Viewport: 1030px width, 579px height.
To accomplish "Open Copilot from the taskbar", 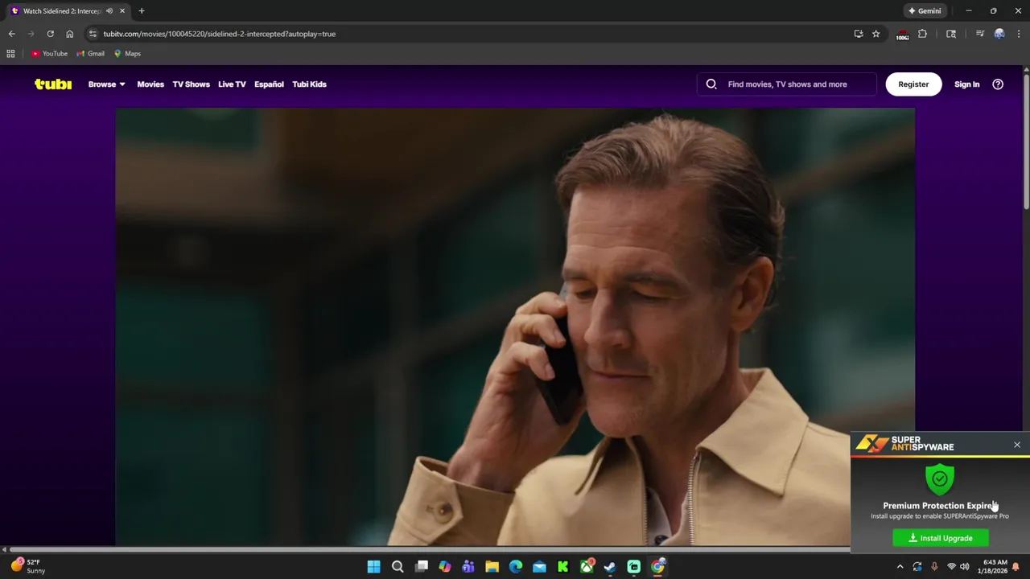I will 445,567.
